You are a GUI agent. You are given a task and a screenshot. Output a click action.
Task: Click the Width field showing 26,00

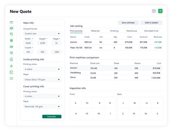point(28,43)
